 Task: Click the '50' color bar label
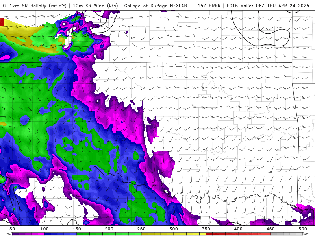pyautogui.click(x=12, y=229)
